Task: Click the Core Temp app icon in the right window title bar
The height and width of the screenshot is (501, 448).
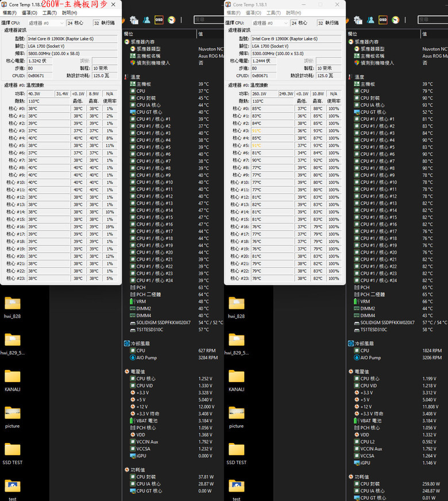Action: point(228,5)
